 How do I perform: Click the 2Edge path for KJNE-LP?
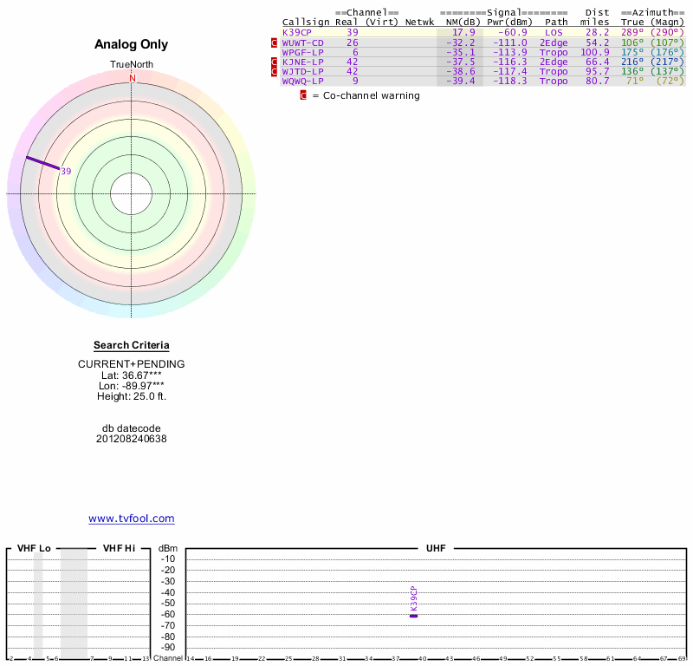[x=554, y=62]
